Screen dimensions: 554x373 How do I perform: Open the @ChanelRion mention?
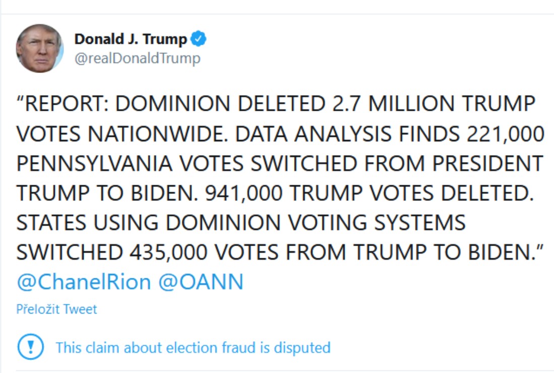pos(84,282)
